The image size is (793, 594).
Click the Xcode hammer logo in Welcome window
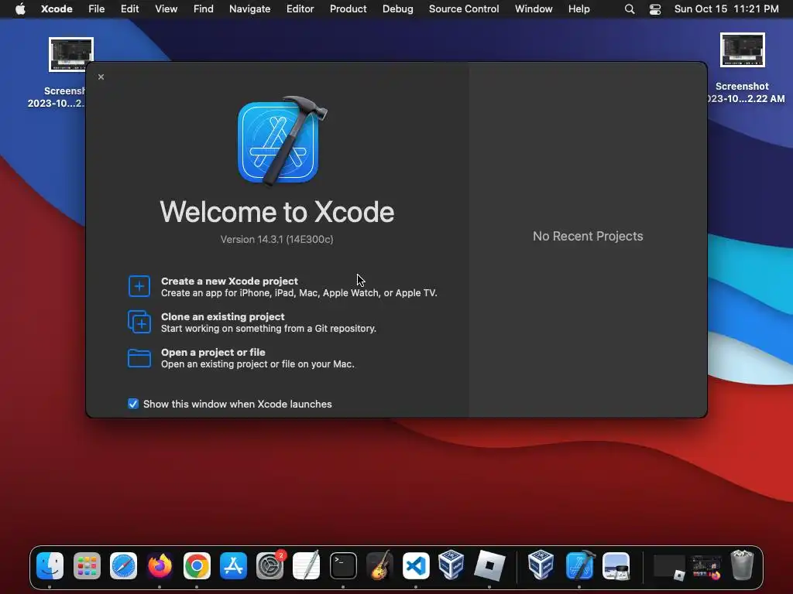281,141
